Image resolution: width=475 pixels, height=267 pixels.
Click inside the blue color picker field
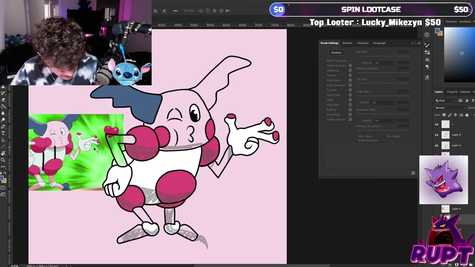pyautogui.click(x=459, y=55)
